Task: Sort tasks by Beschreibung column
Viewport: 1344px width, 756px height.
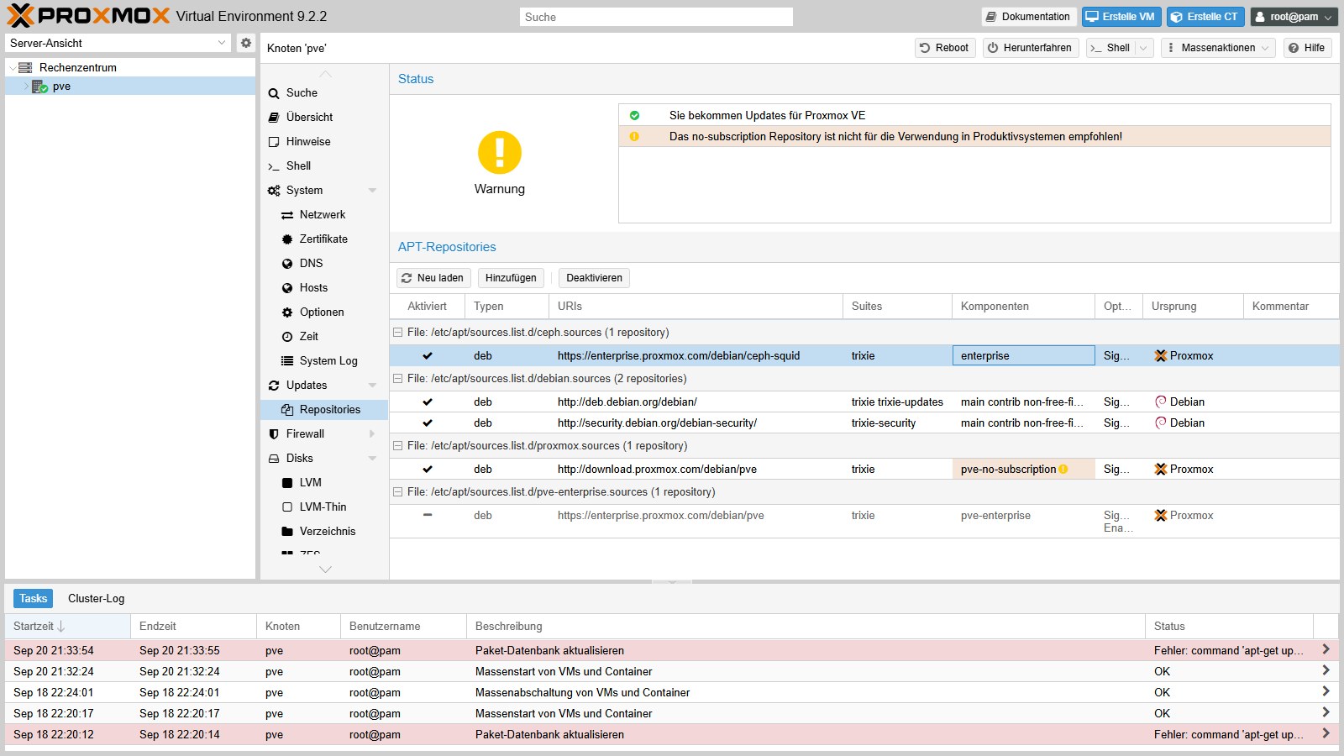Action: pyautogui.click(x=806, y=627)
